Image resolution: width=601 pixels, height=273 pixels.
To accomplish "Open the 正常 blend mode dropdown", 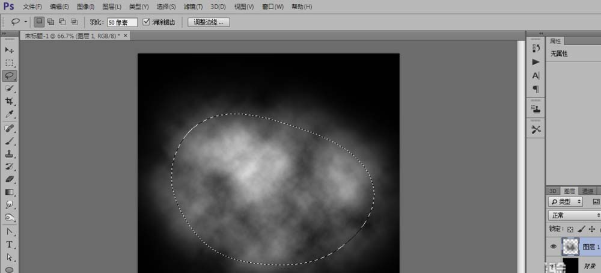I will 574,215.
